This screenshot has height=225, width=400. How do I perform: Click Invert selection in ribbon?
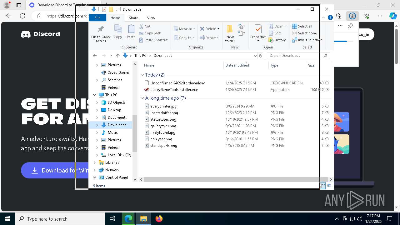(307, 40)
